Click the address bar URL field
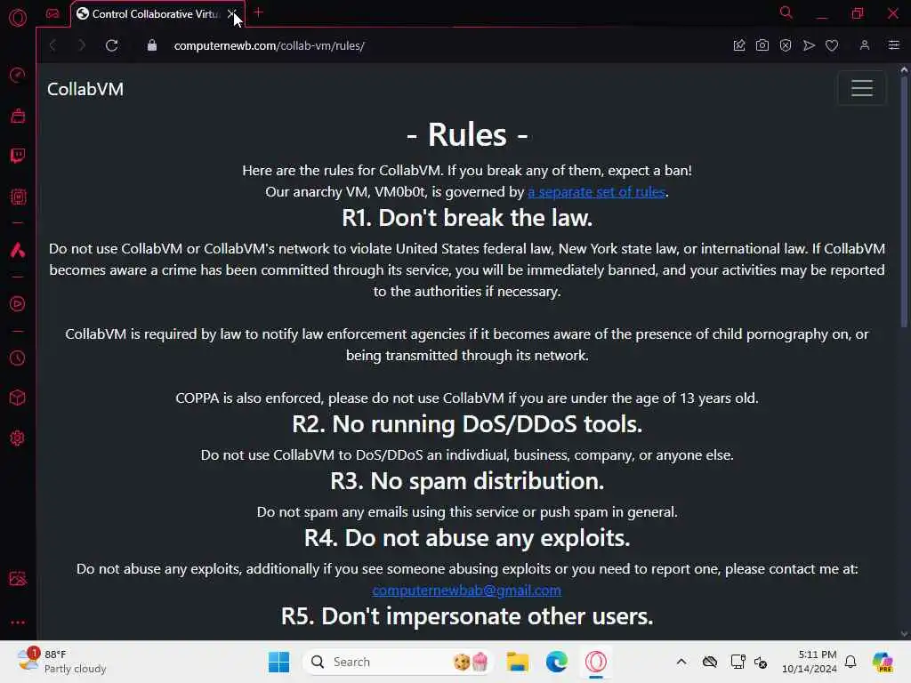911x683 pixels. 269,46
